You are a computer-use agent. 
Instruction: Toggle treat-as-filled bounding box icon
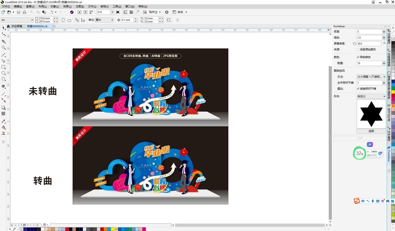[169, 20]
